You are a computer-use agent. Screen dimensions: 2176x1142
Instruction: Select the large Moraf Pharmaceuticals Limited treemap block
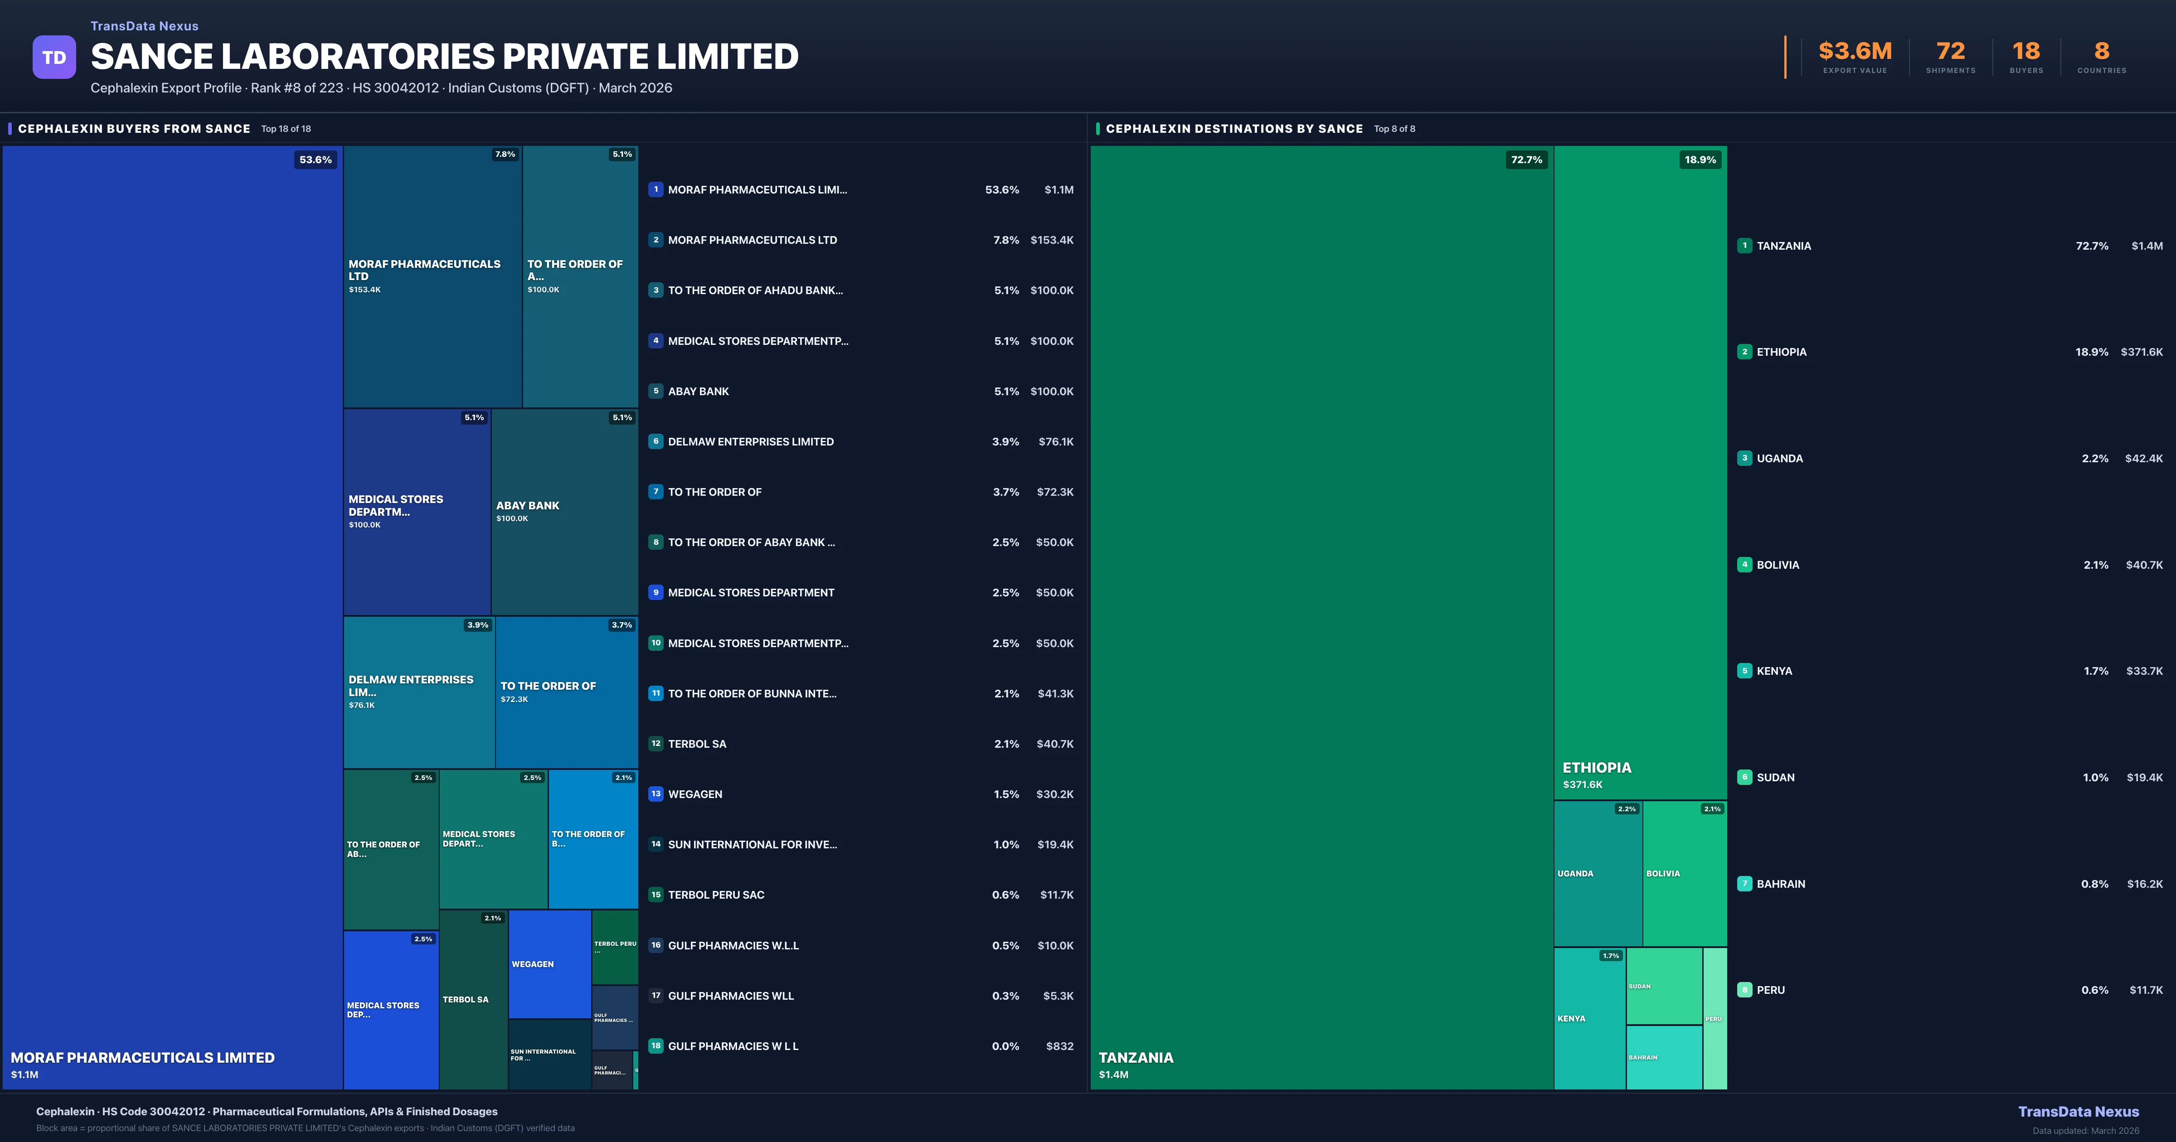pyautogui.click(x=172, y=617)
